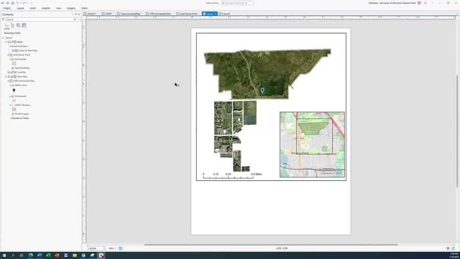The height and width of the screenshot is (259, 460).
Task: Click the New project icon in title bar
Action: [x=3, y=3]
